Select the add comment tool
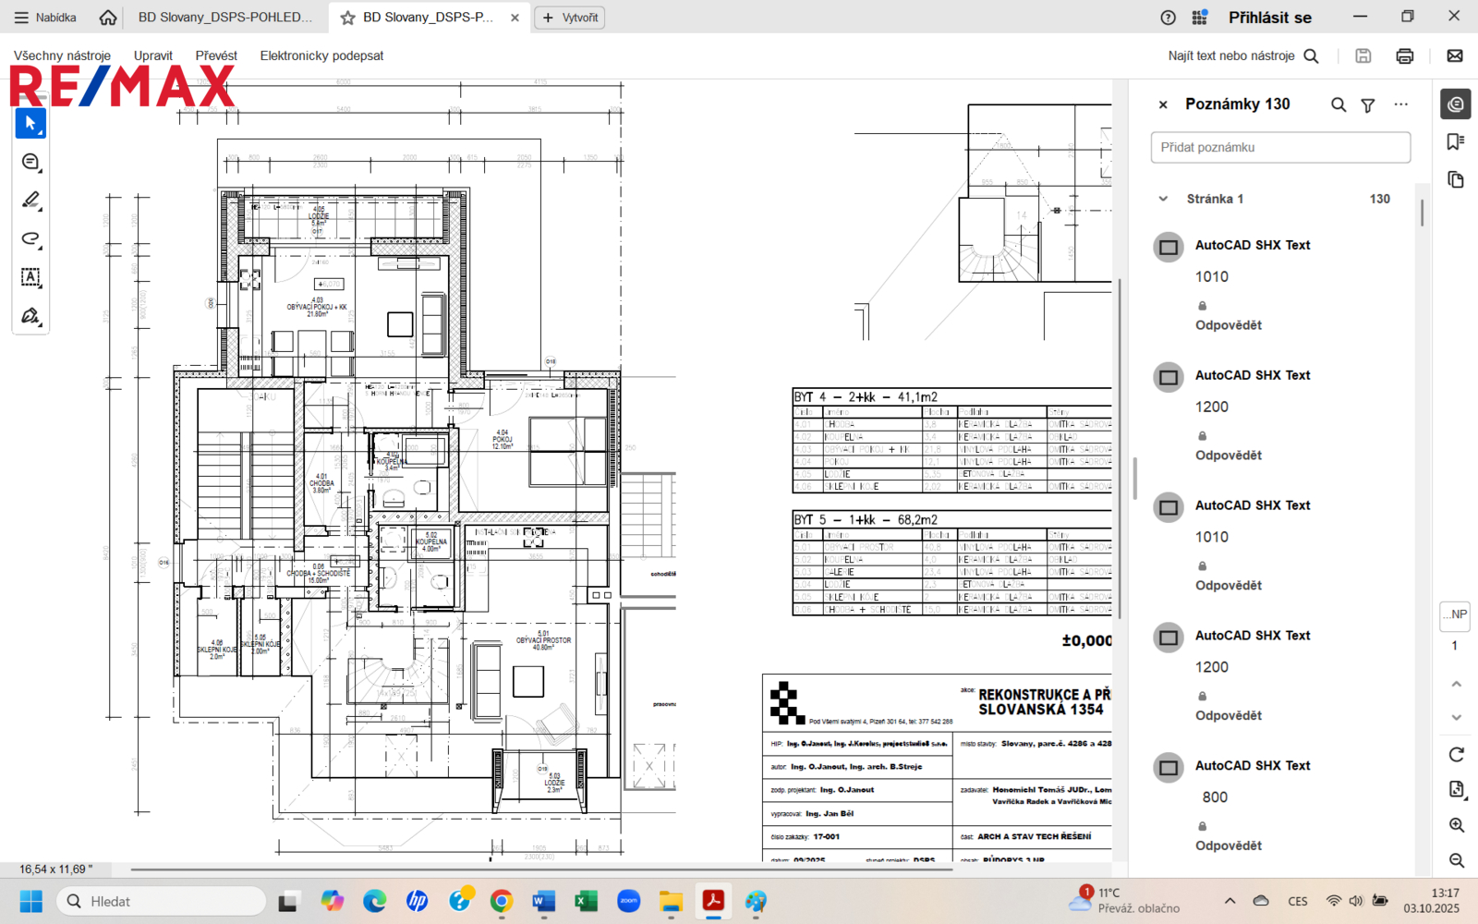Viewport: 1478px width, 924px height. (30, 162)
